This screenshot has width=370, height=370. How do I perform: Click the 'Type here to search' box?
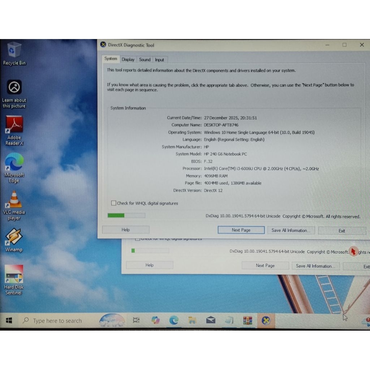point(57,321)
